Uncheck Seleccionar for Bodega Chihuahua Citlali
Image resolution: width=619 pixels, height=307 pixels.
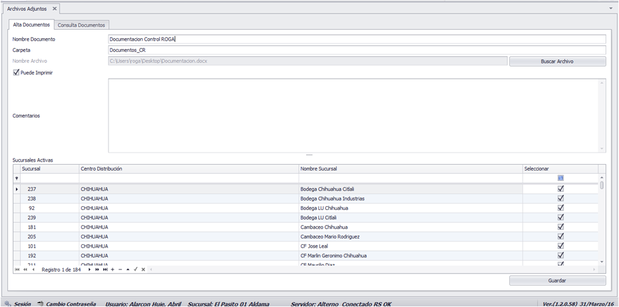tap(561, 189)
